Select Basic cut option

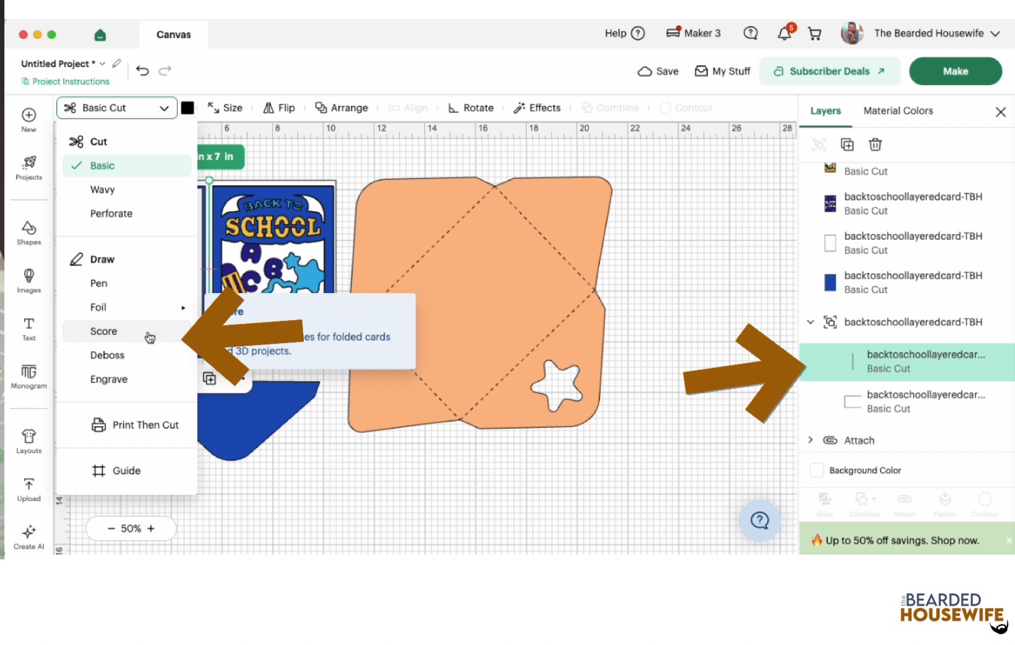pos(127,166)
